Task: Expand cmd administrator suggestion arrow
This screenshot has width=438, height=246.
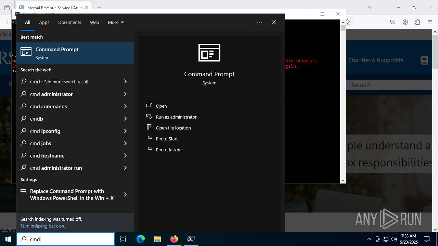Action: [x=125, y=94]
